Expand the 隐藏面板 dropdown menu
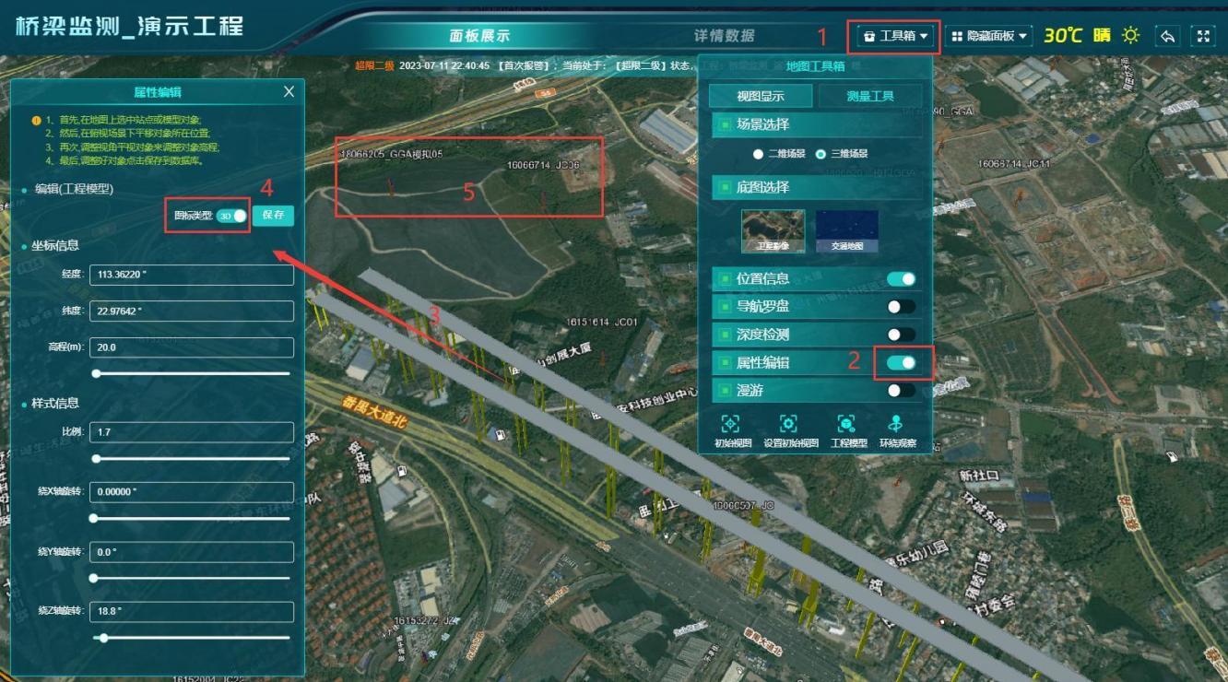Viewport: 1228px width, 682px height. [x=988, y=36]
